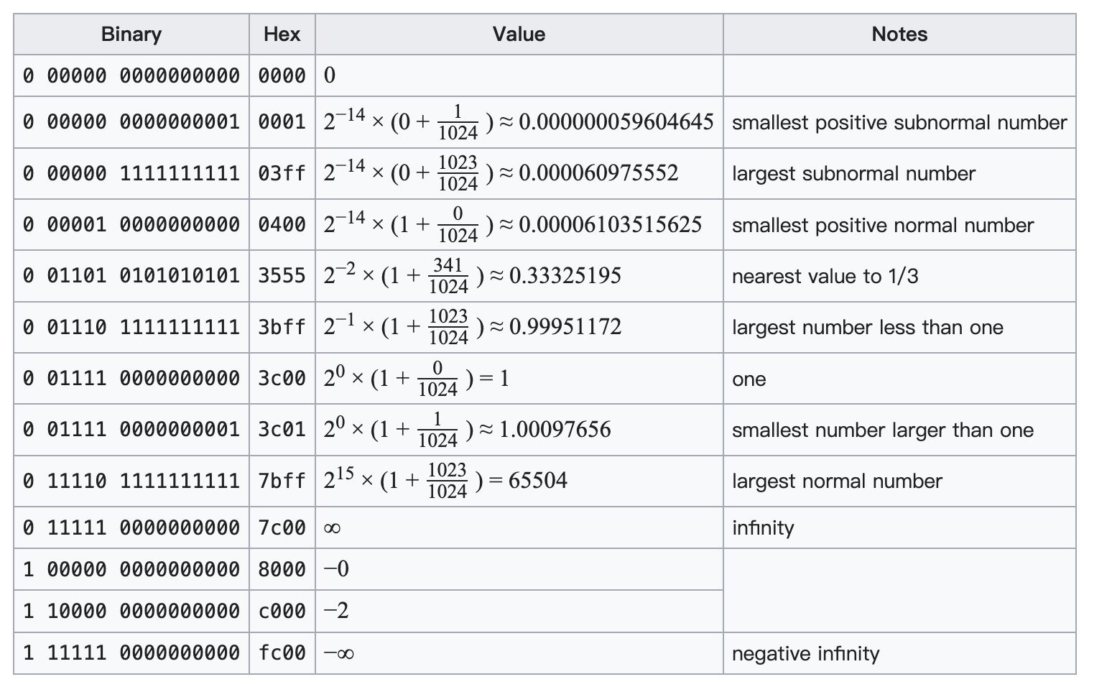This screenshot has height=687, width=1112.
Task: Click binary 1 00000 0000000000 cell
Action: point(131,569)
